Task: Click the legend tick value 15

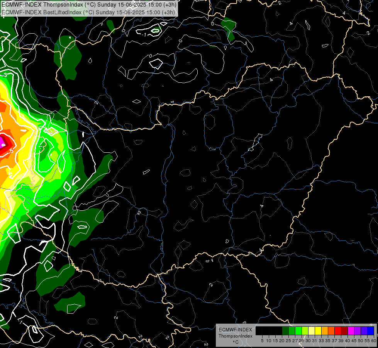Action: click(275, 341)
